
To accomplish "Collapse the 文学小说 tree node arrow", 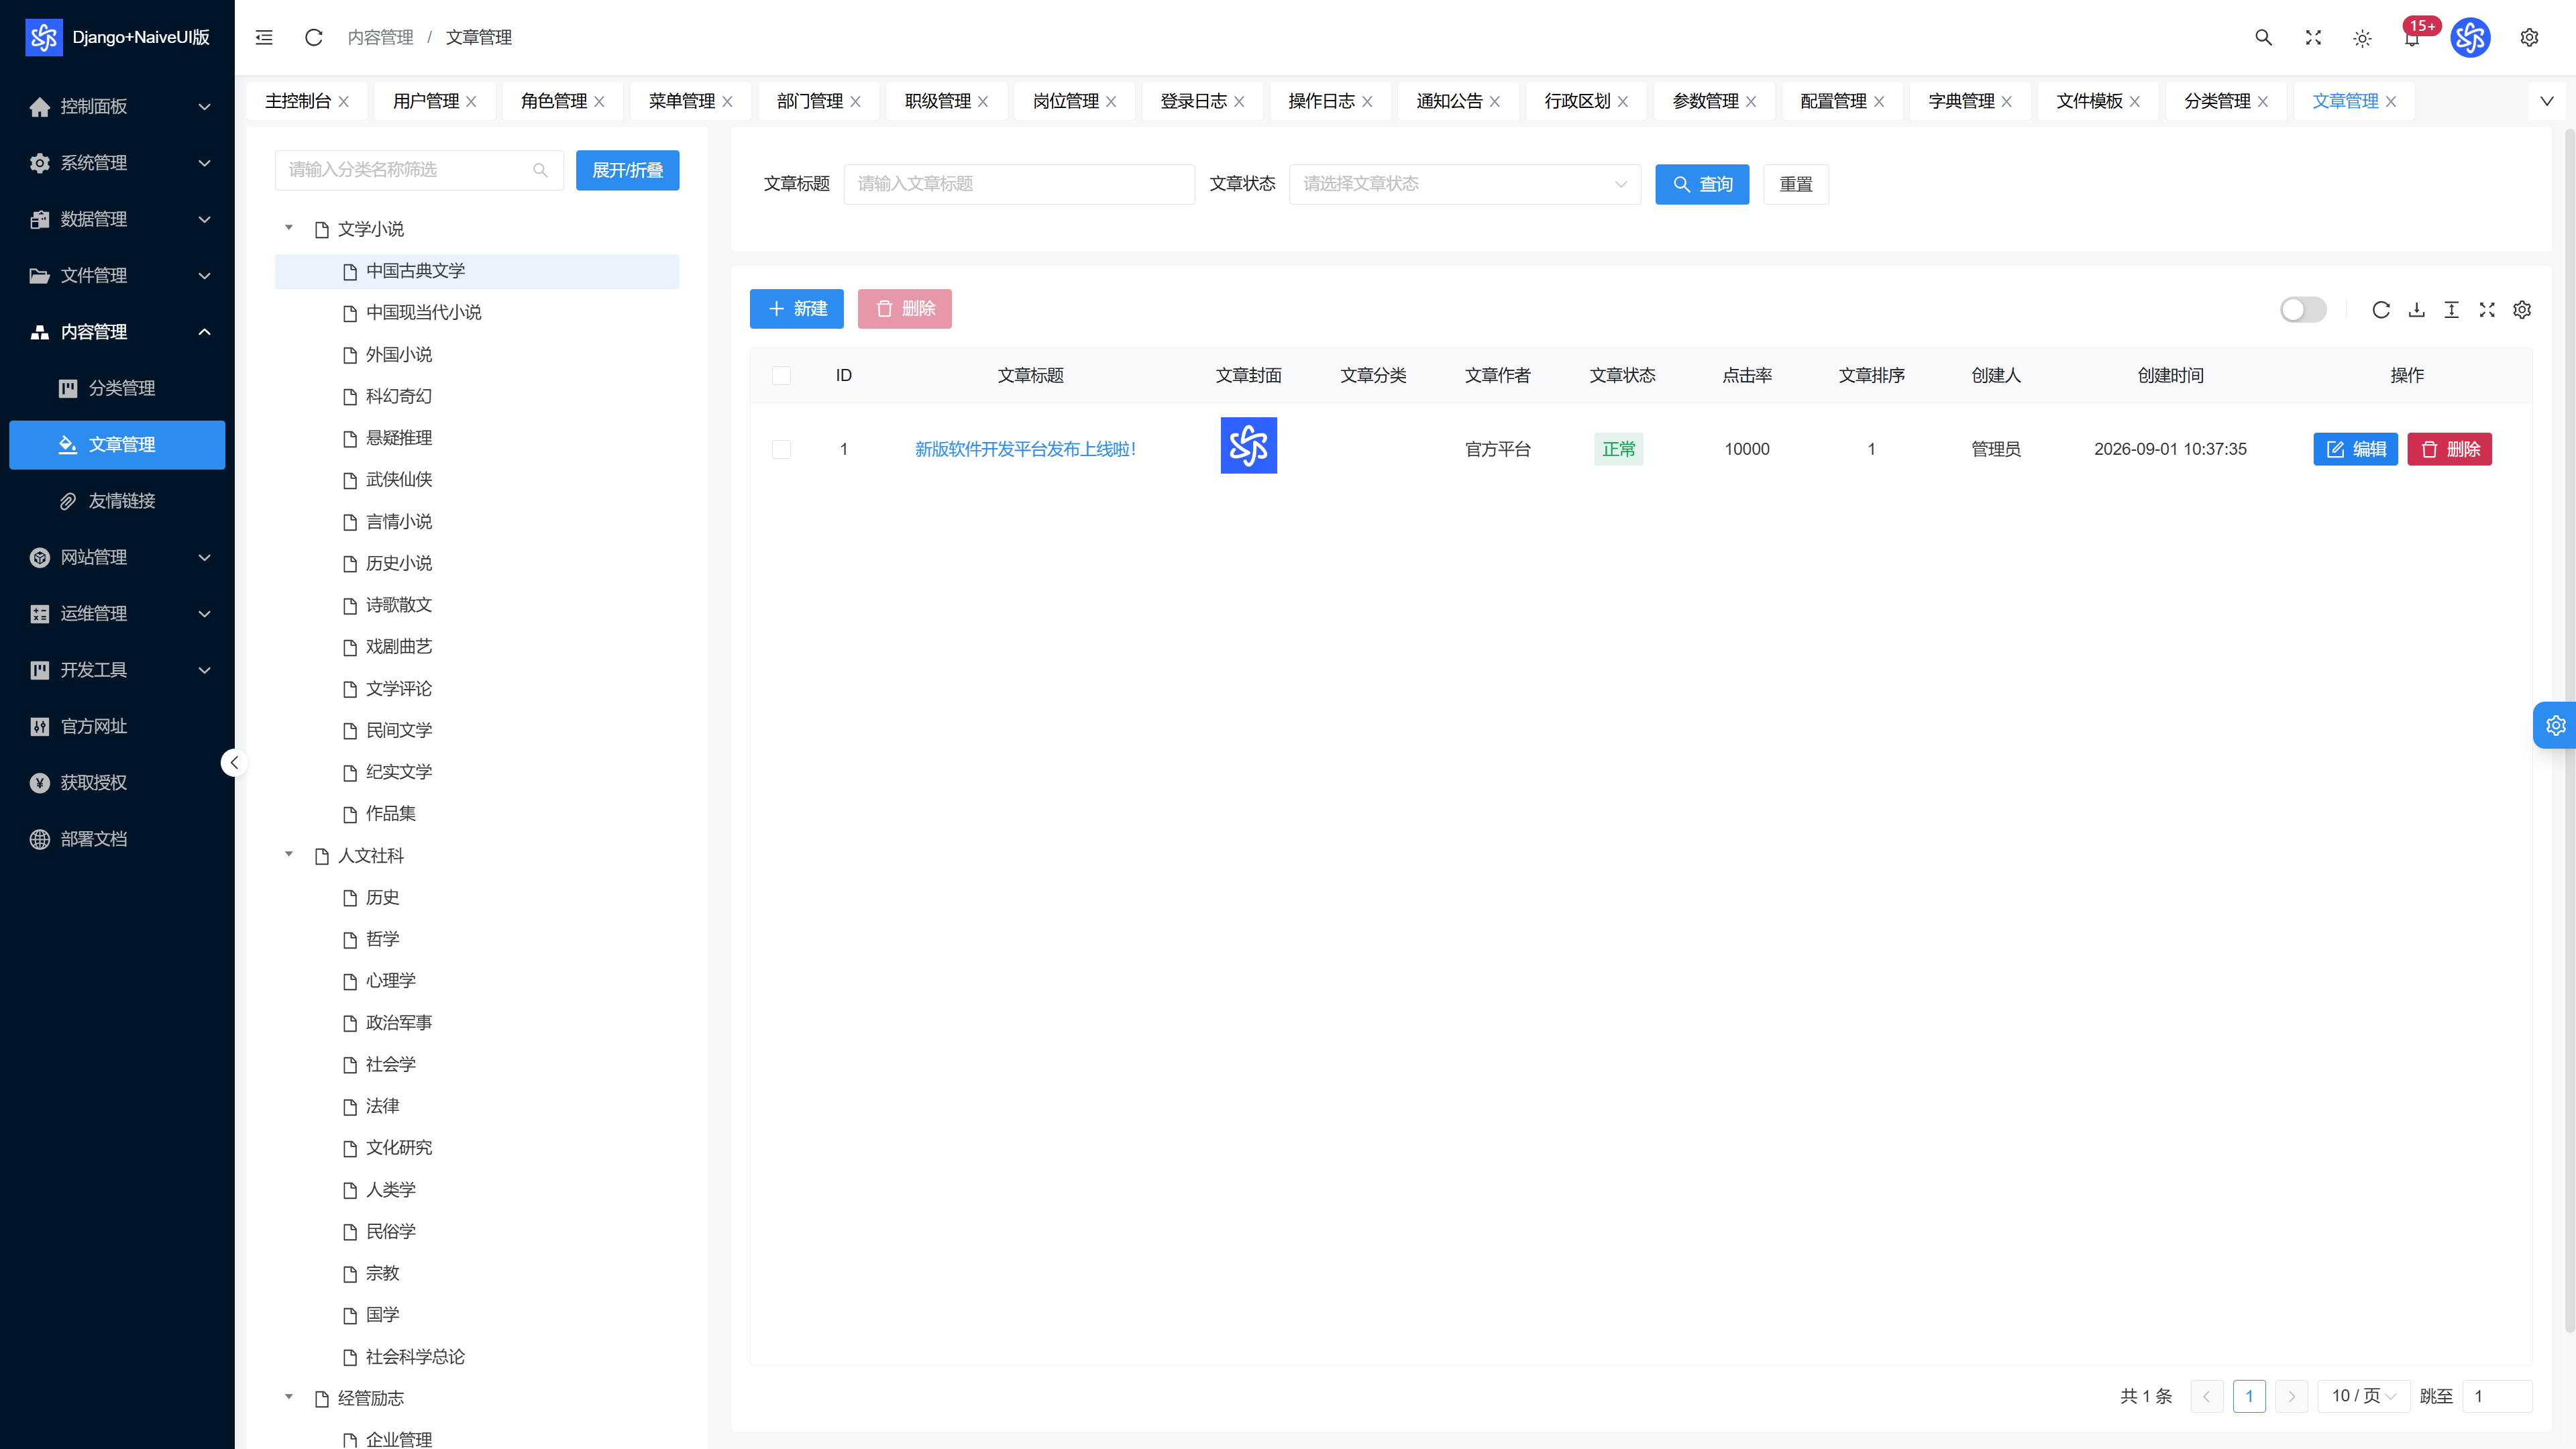I will click(x=289, y=228).
